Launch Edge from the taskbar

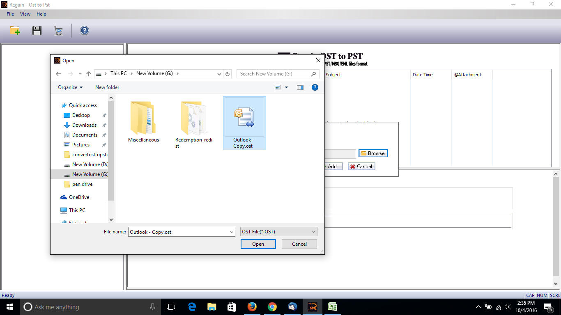click(x=192, y=307)
